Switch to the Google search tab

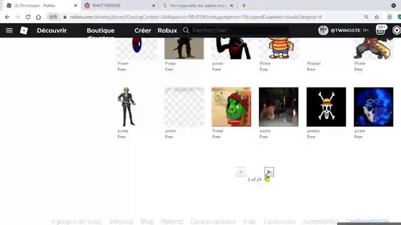pyautogui.click(x=197, y=6)
